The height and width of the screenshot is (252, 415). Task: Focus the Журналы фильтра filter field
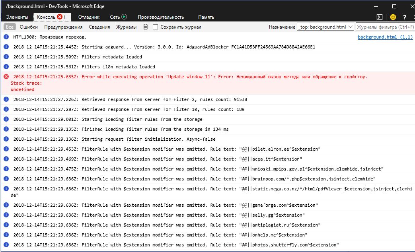(x=385, y=27)
